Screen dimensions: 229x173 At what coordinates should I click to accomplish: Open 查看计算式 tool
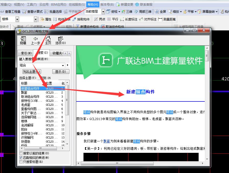pos(33,11)
